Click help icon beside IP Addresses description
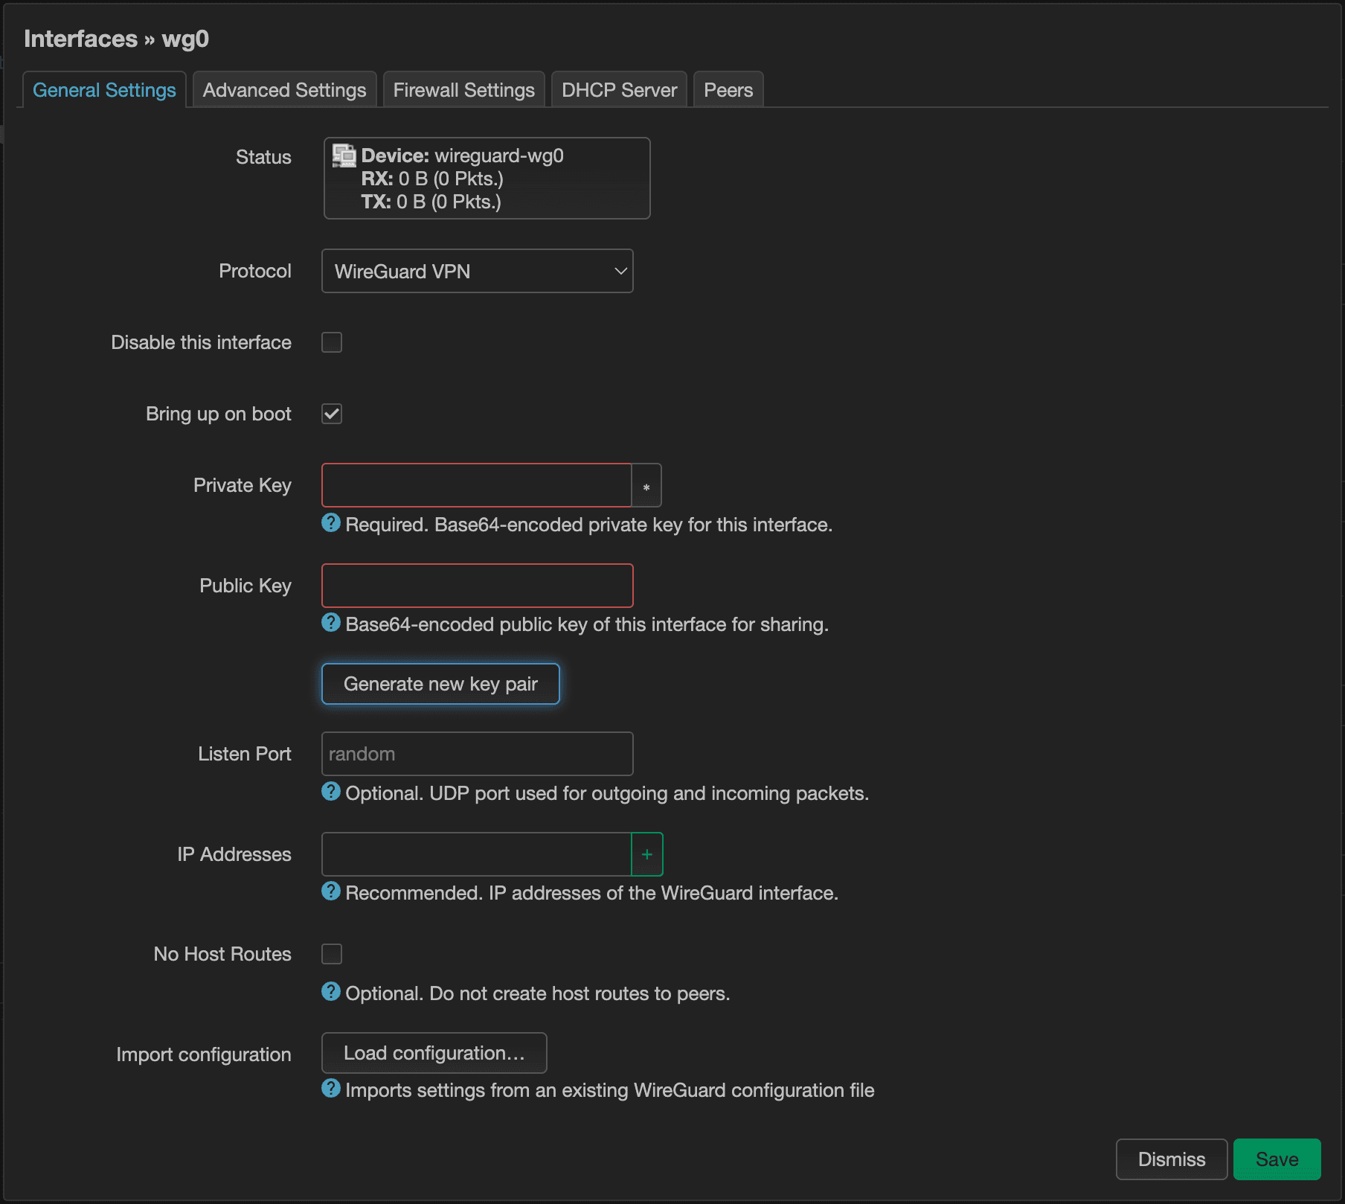 tap(331, 891)
